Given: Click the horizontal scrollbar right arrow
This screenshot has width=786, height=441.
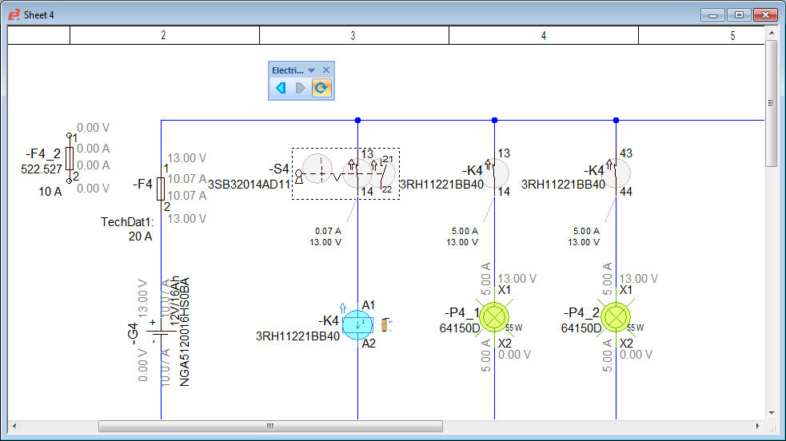Looking at the screenshot, I should tap(757, 427).
